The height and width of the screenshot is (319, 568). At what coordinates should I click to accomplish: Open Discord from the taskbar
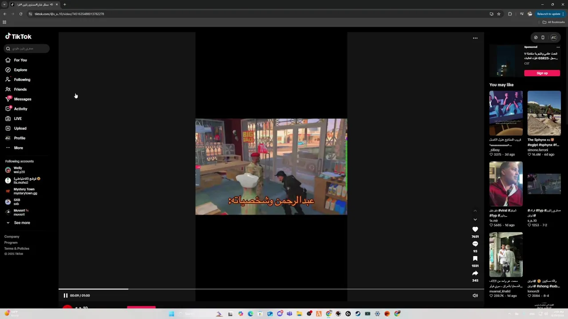[x=280, y=314]
